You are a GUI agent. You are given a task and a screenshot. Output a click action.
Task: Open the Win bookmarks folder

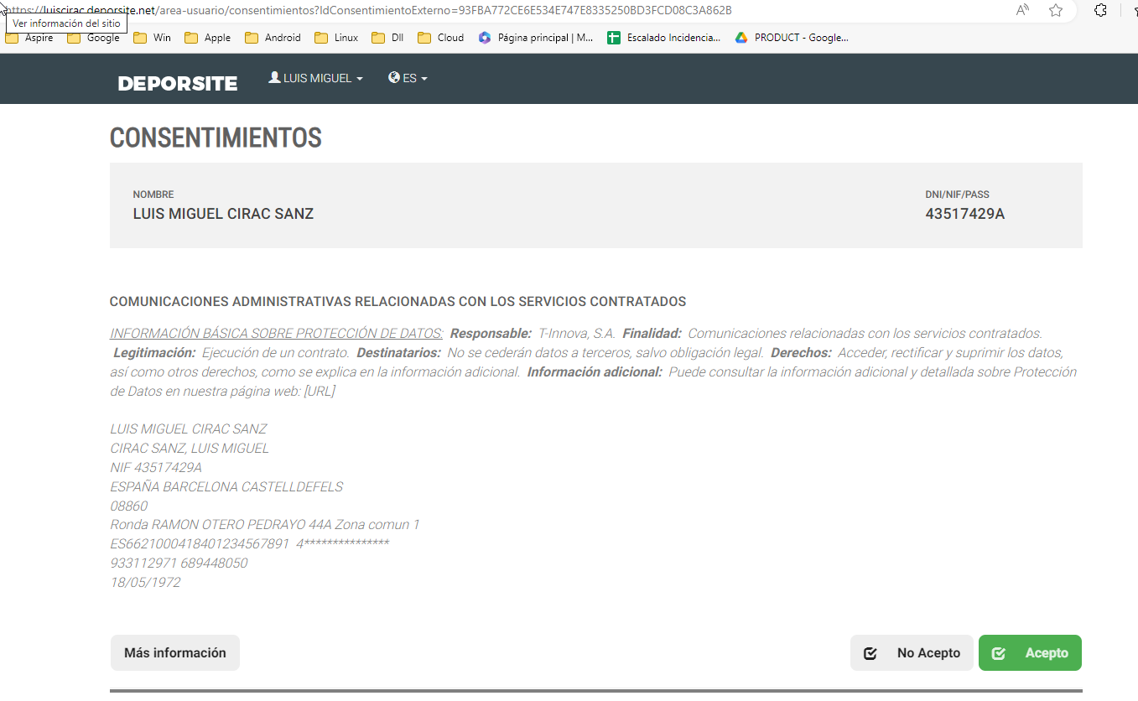152,38
